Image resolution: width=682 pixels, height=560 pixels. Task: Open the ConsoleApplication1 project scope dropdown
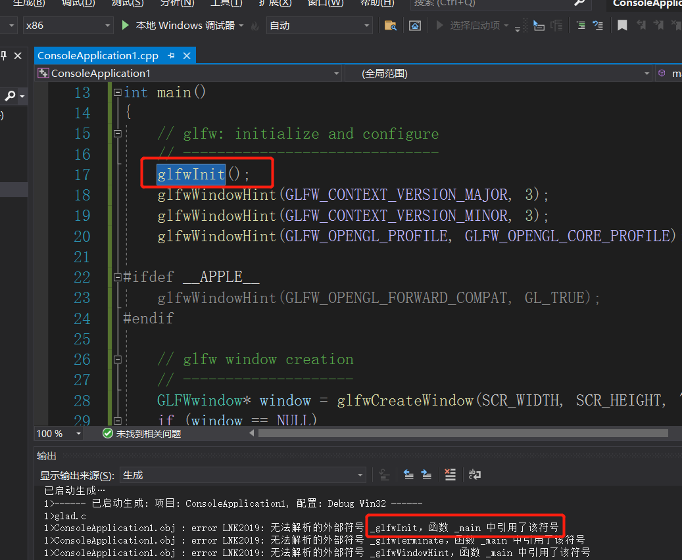(188, 74)
